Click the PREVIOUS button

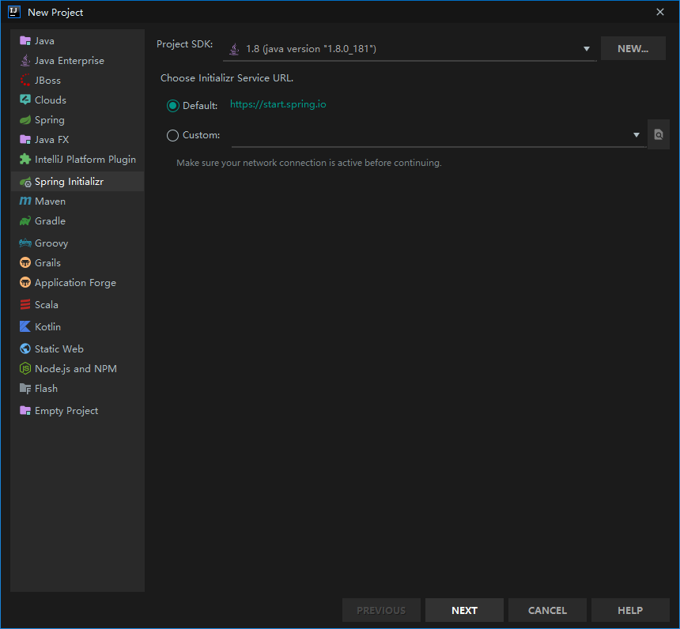pos(381,610)
